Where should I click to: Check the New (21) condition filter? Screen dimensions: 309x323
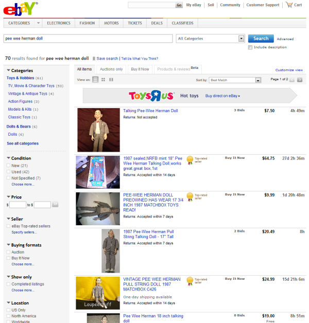8,166
